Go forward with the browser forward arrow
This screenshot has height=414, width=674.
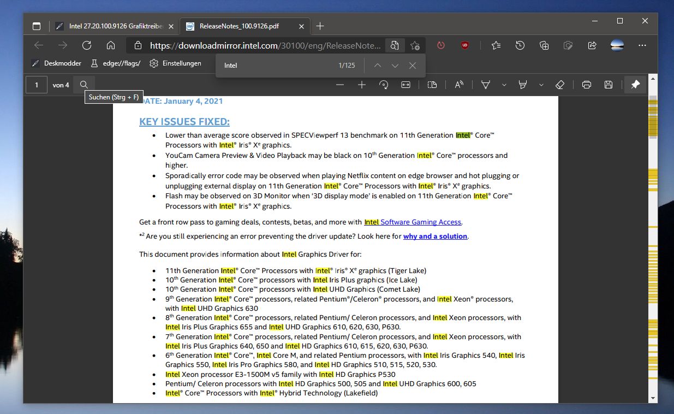(63, 45)
